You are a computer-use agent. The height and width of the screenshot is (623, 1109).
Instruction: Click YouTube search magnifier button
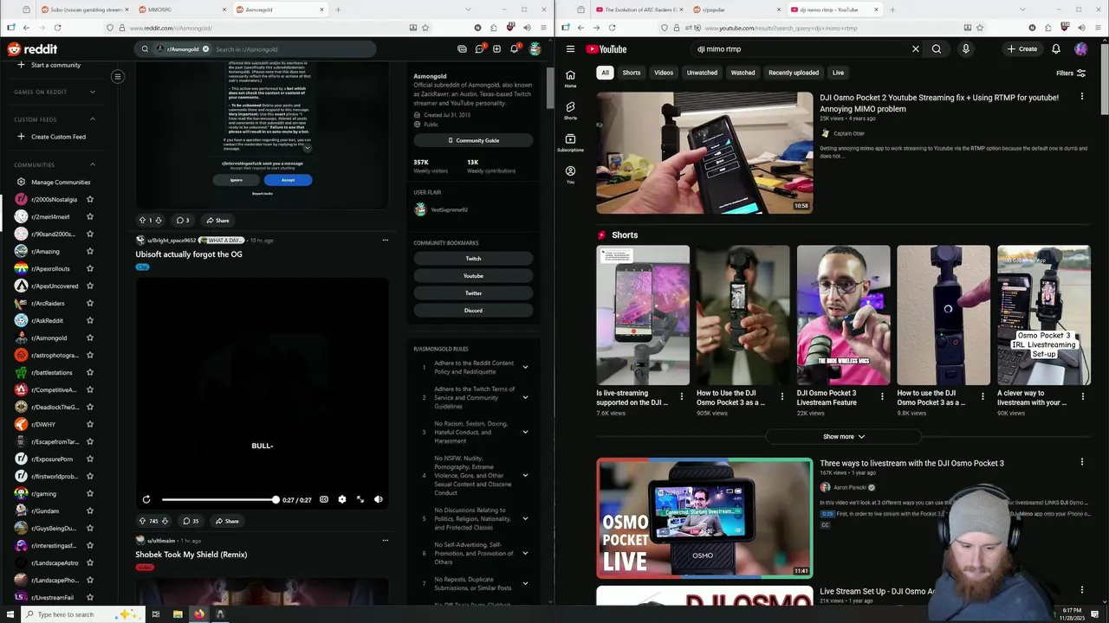tap(937, 49)
